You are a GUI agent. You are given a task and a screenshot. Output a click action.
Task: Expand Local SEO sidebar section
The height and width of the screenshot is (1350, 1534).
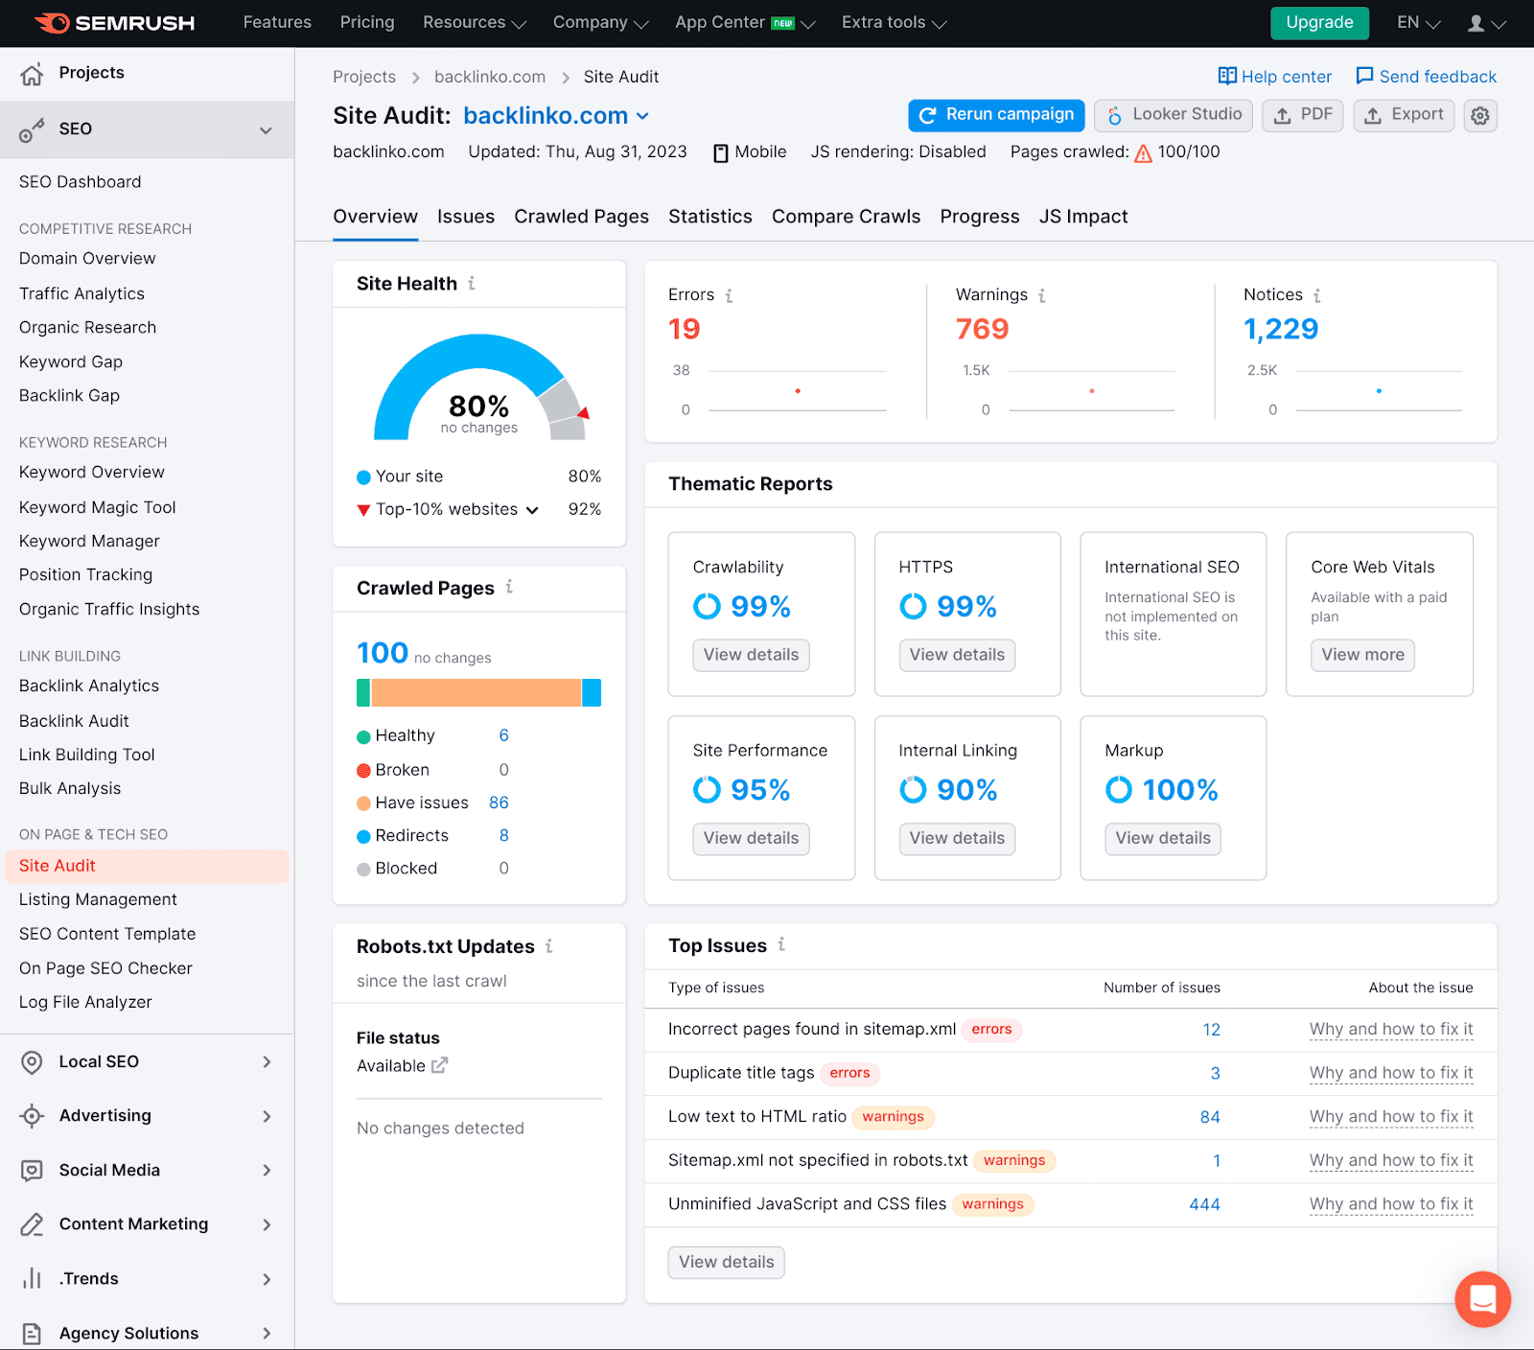(x=267, y=1062)
